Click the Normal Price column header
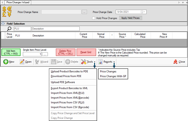Image resolution: width=188 pixels, height=121 pixels. (x=101, y=35)
